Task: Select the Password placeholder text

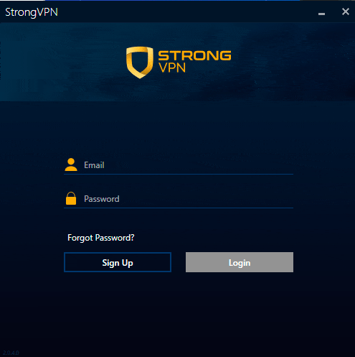Action: pos(102,199)
